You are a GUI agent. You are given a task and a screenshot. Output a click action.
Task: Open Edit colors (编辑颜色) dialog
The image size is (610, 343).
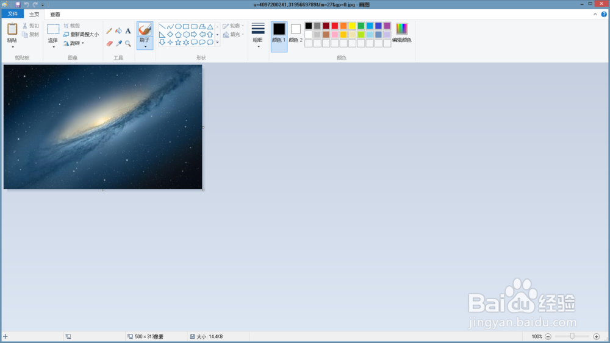click(x=401, y=33)
